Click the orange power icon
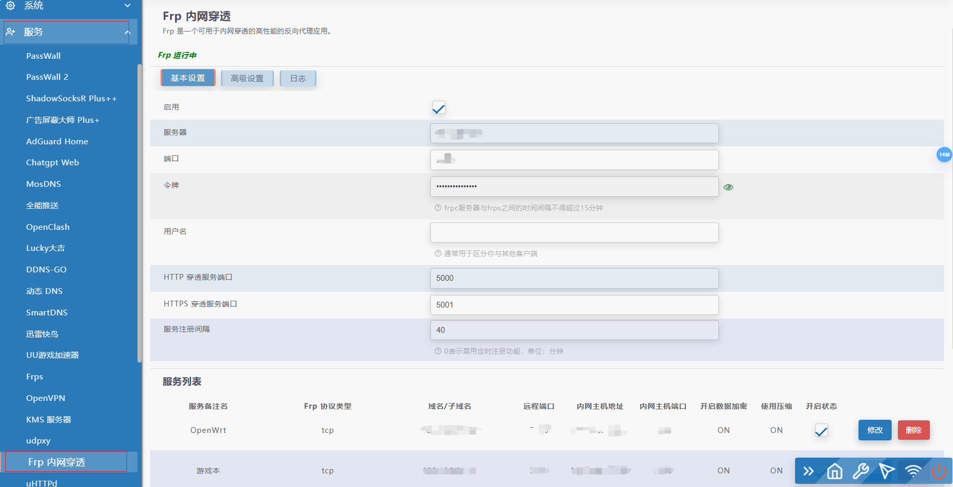This screenshot has width=953, height=487. (x=939, y=471)
